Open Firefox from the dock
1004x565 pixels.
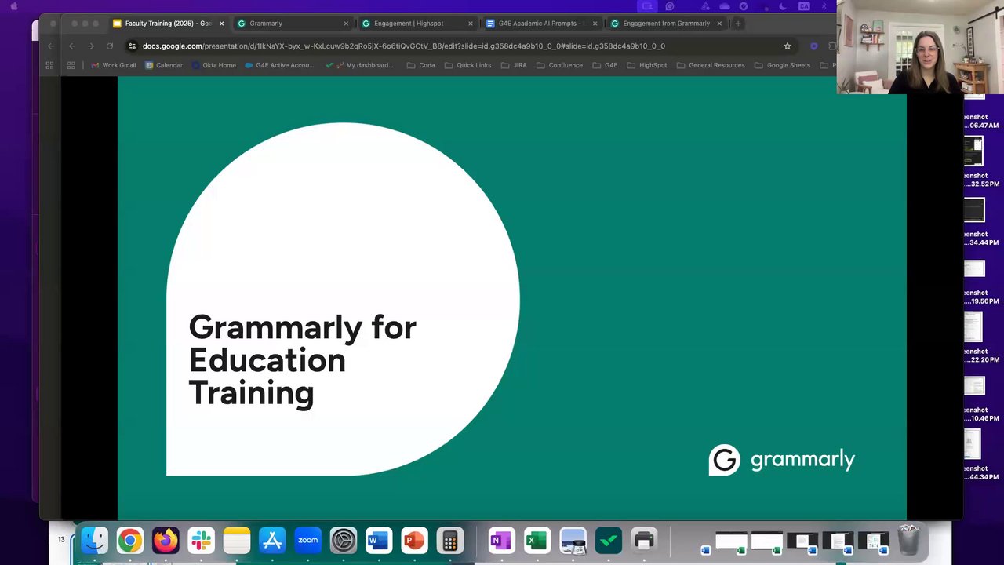coord(166,541)
